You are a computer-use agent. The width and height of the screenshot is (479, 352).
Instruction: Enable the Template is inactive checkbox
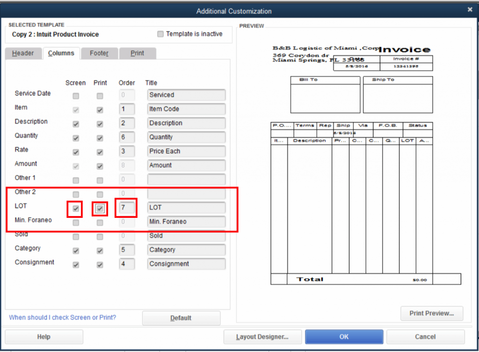(161, 34)
